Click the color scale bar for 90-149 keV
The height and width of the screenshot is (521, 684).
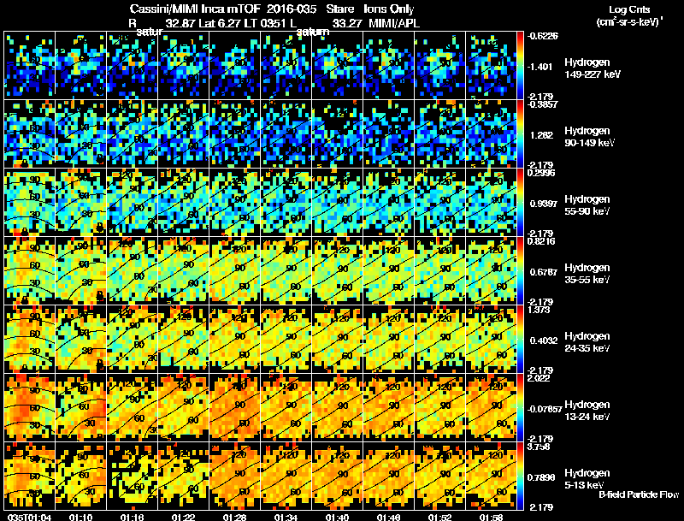point(520,134)
